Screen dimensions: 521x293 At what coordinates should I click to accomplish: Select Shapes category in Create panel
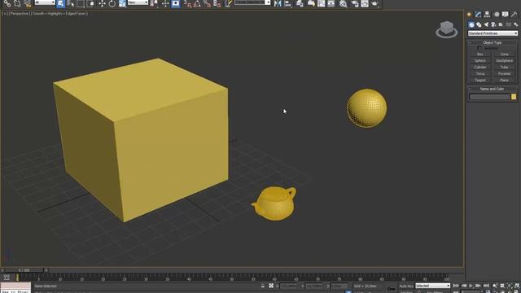(479, 24)
